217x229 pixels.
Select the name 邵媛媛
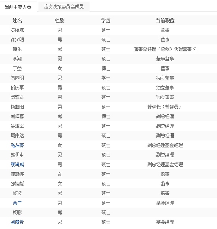click(x=17, y=184)
